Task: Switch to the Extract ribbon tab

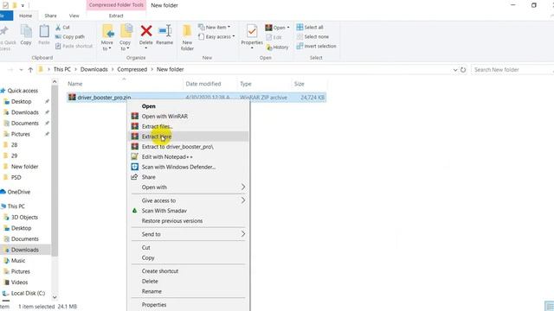Action: (x=116, y=16)
